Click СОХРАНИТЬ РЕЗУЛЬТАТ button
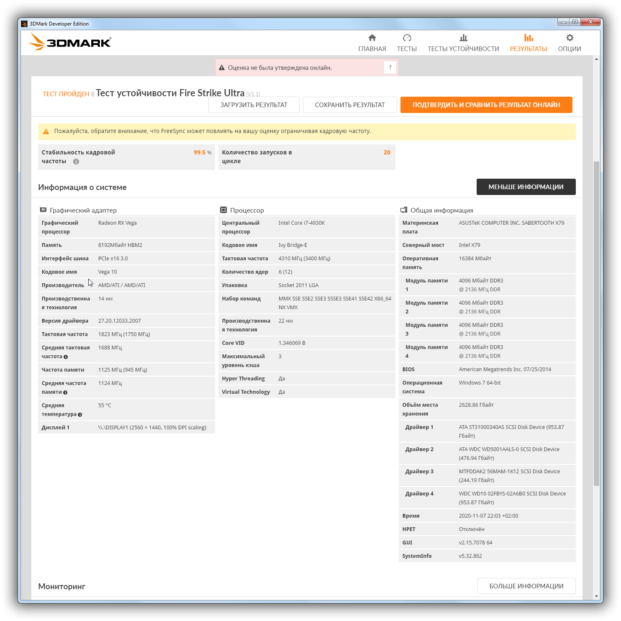The width and height of the screenshot is (621, 621). (350, 105)
